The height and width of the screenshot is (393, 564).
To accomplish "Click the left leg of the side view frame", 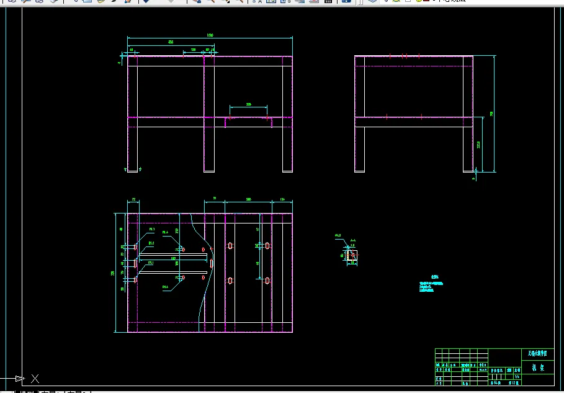I will pyautogui.click(x=360, y=114).
